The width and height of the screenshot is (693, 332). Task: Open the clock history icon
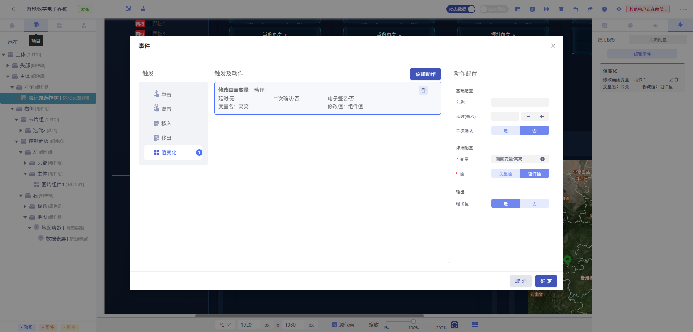coord(605,9)
